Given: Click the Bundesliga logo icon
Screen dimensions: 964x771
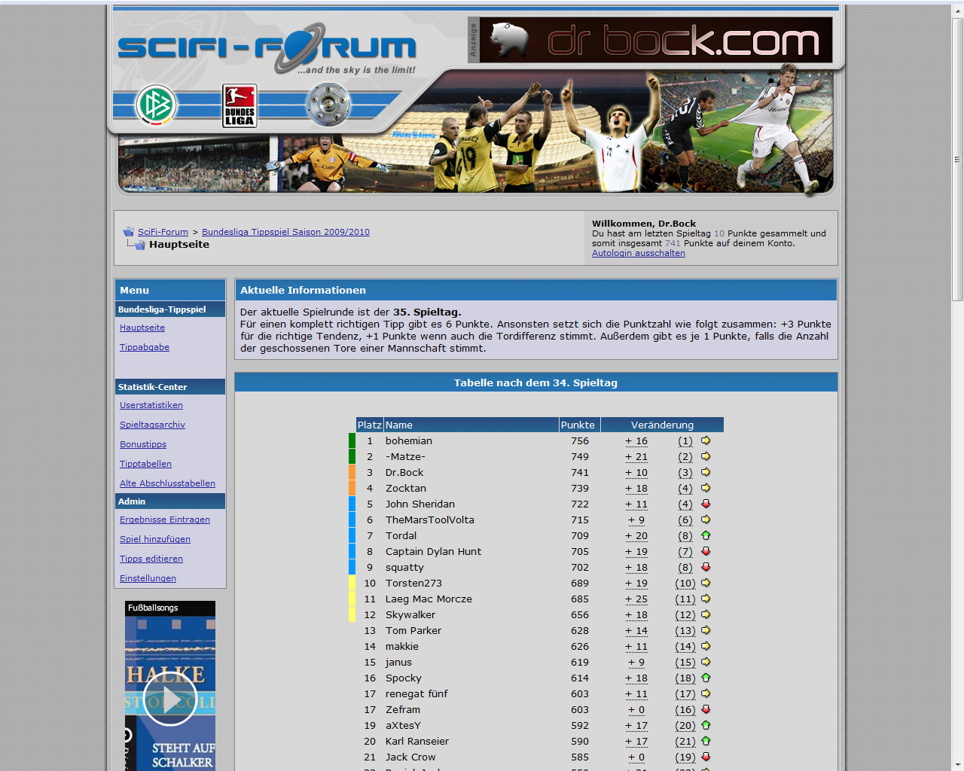Looking at the screenshot, I should [239, 105].
